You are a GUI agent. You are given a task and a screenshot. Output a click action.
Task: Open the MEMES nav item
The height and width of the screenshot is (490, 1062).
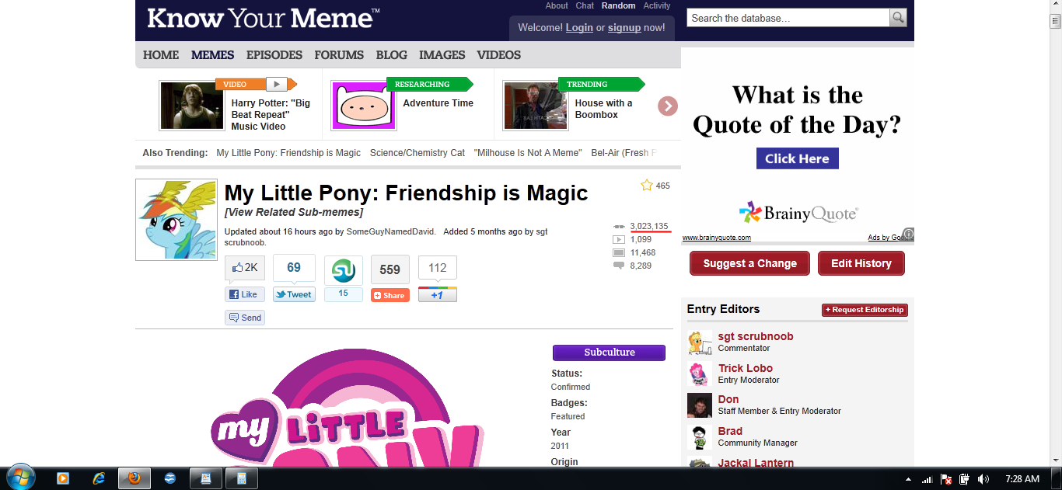pos(212,55)
